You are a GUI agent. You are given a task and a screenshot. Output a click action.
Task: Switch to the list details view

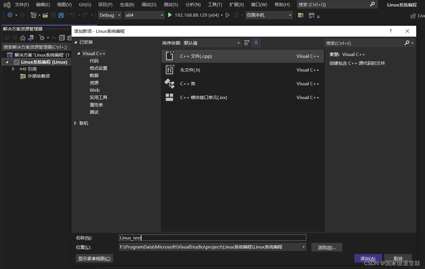[256, 43]
